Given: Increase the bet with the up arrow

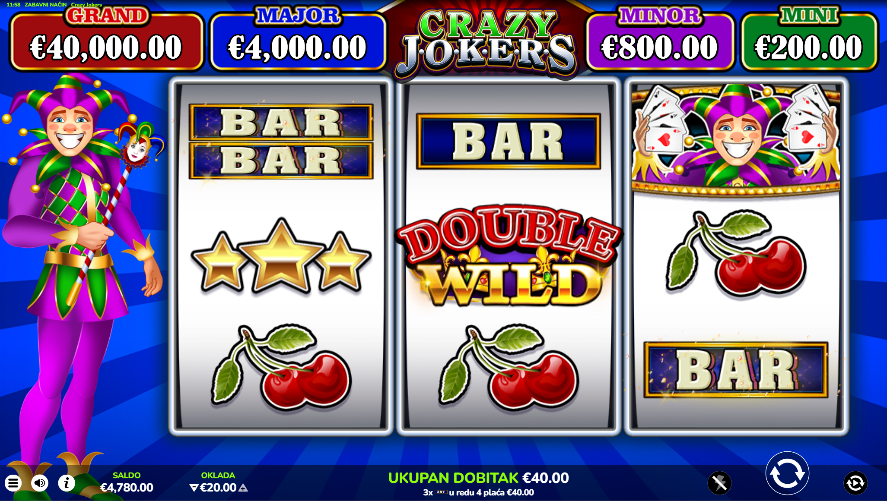Looking at the screenshot, I should (243, 488).
